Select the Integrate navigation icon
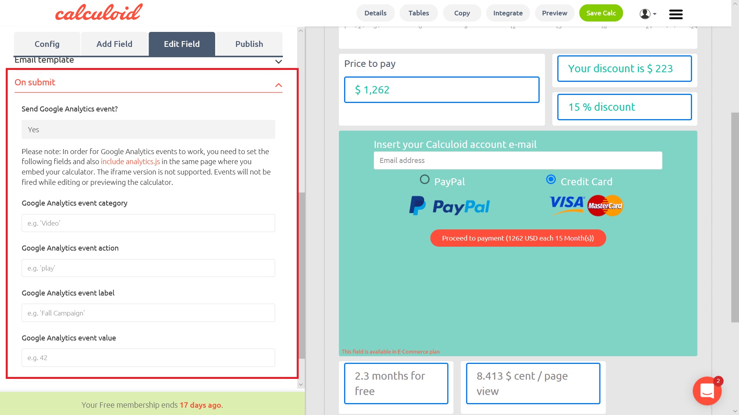Viewport: 739px width, 415px height. (x=508, y=13)
